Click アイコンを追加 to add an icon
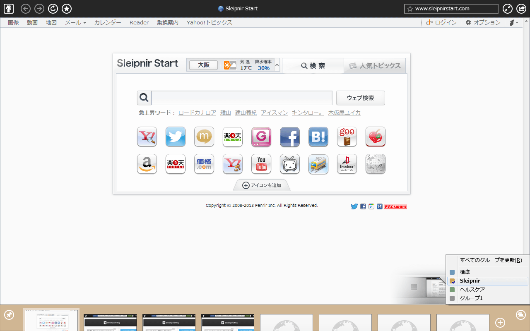 tap(262, 185)
